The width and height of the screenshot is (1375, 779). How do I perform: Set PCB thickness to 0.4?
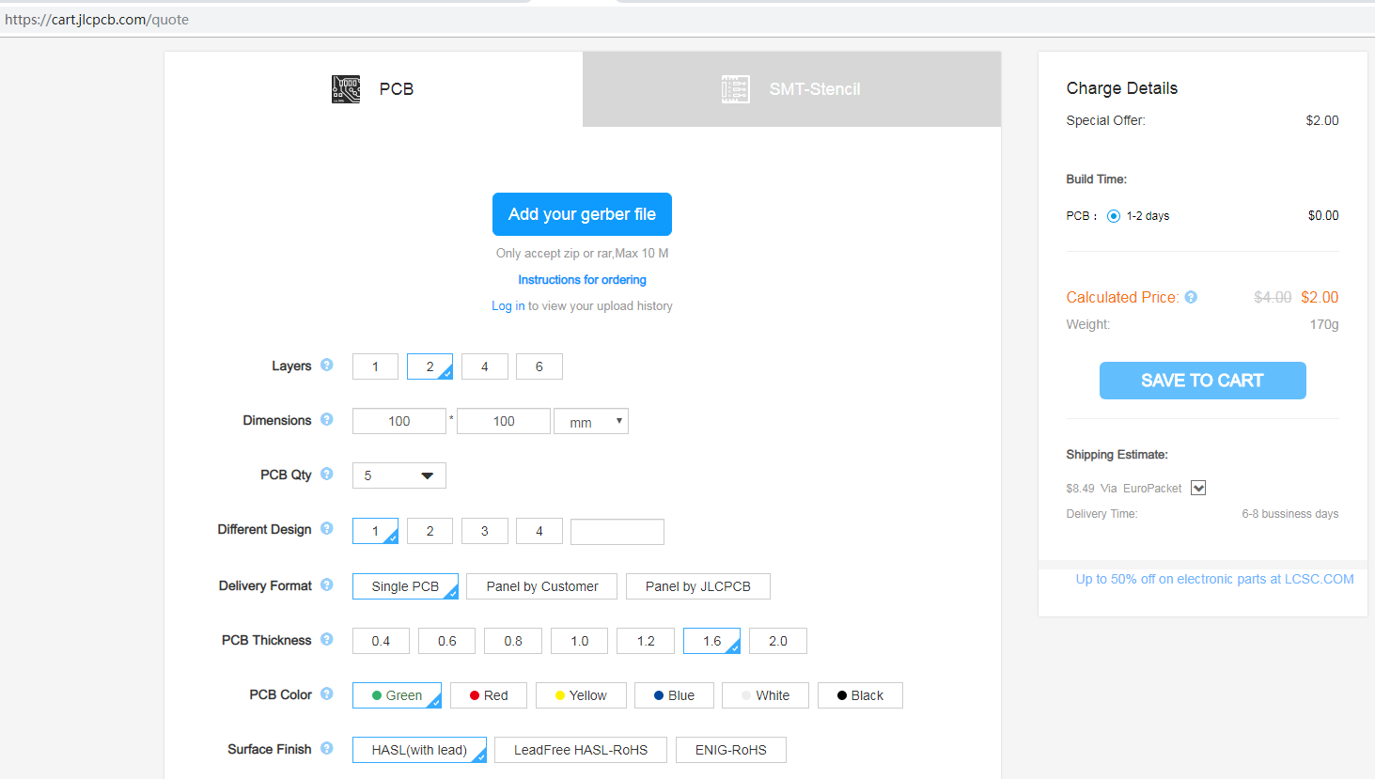coord(381,641)
